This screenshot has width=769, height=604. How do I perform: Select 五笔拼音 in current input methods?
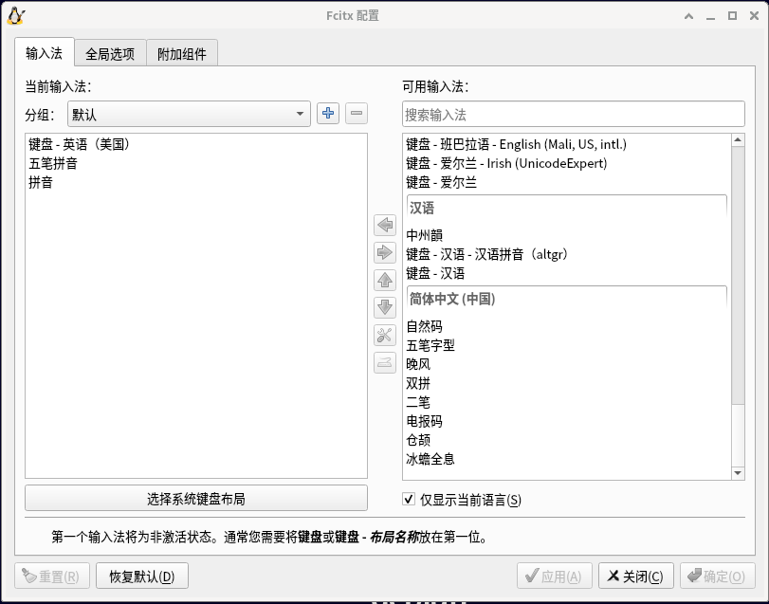click(196, 163)
